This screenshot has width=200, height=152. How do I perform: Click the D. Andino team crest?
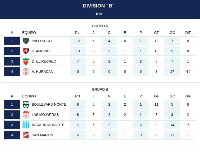[x=26, y=51]
